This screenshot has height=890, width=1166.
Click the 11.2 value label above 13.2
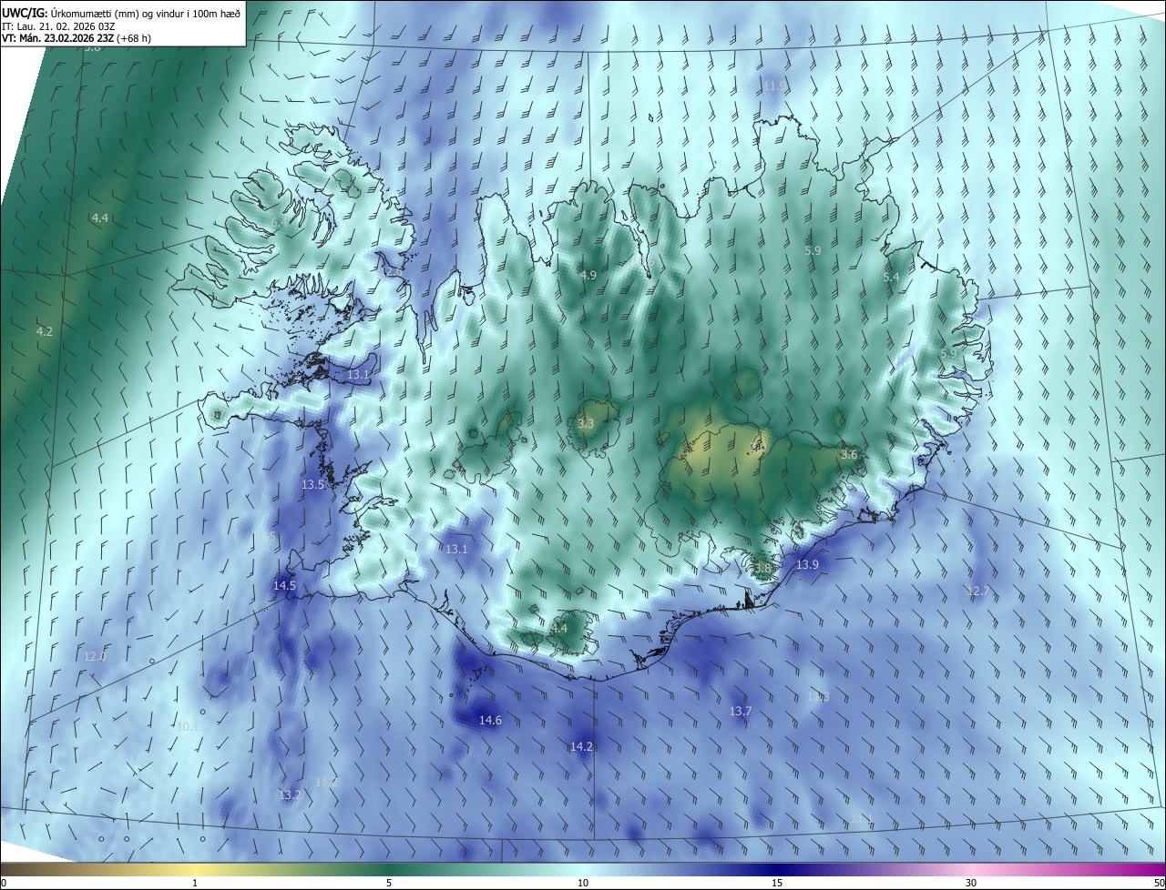[x=326, y=782]
